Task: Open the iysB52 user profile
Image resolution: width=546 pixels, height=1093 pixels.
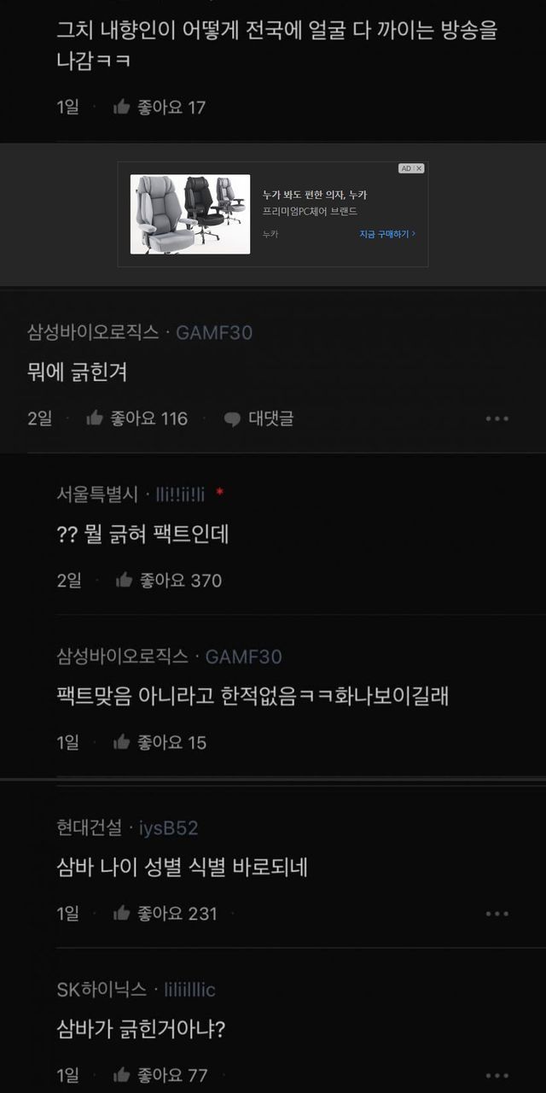Action: pos(168,827)
